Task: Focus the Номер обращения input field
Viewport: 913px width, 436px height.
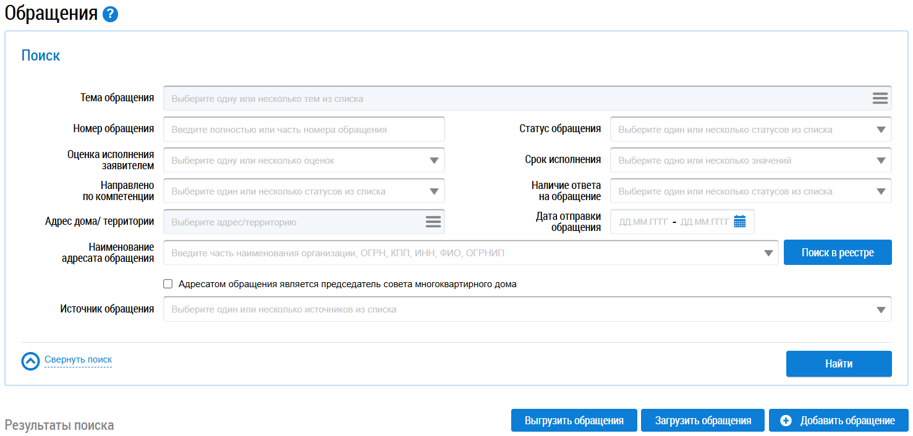Action: tap(304, 130)
